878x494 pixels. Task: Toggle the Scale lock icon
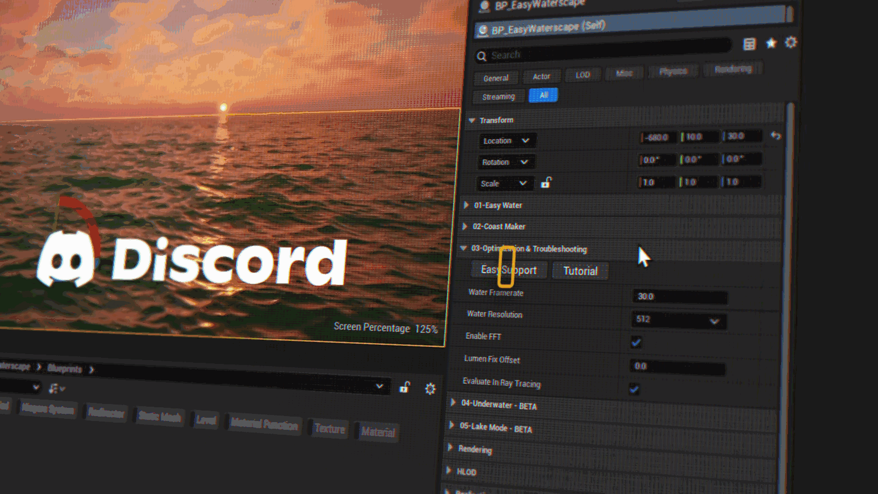(x=546, y=182)
